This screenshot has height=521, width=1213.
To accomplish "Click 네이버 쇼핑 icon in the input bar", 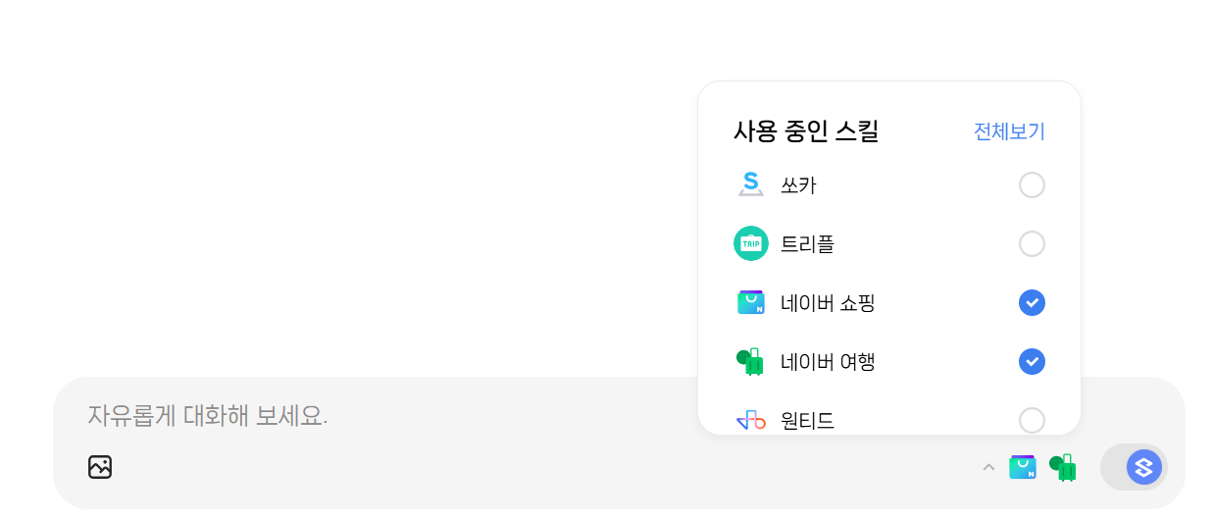I will click(1023, 467).
